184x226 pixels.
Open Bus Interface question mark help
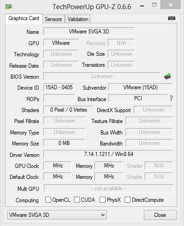[x=171, y=98]
